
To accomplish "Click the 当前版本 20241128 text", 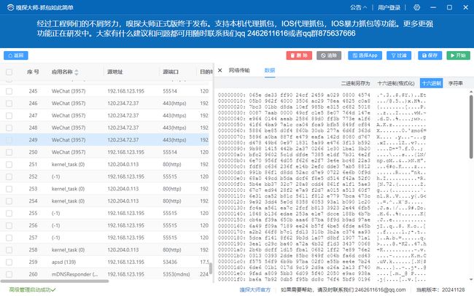I will (x=440, y=289).
